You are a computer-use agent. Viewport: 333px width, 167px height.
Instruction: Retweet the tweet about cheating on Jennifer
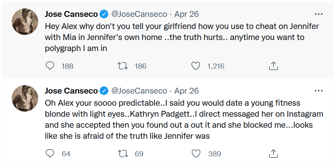click(x=123, y=66)
